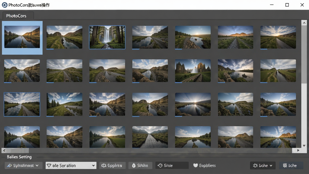
Task: Select the thumbnail with the light-blue highlighted background
Action: pyautogui.click(x=22, y=38)
